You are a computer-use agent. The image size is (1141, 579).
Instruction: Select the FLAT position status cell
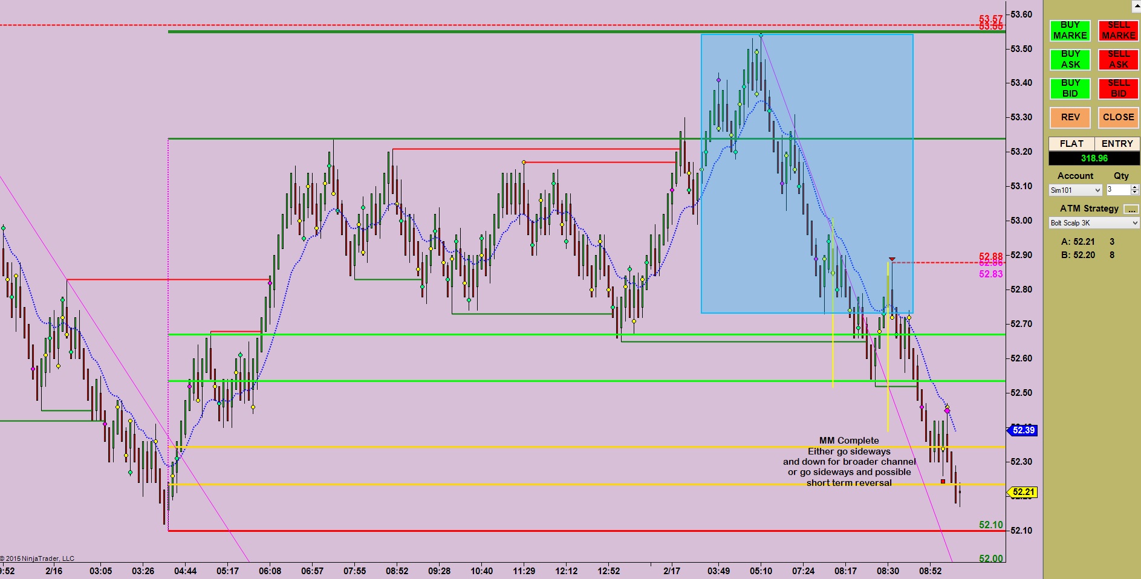click(x=1071, y=144)
